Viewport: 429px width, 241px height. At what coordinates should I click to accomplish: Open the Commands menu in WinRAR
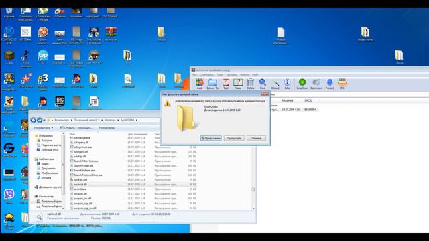point(206,74)
